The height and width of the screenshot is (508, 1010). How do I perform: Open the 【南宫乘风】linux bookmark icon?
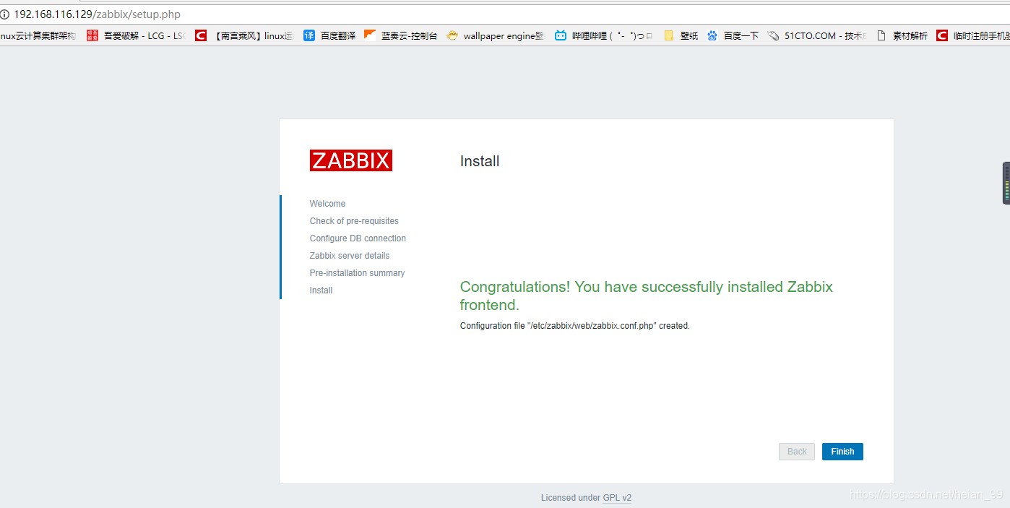[201, 35]
